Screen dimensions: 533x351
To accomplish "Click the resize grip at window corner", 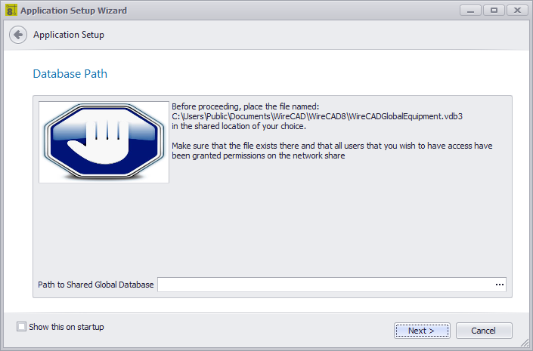I will [525, 343].
